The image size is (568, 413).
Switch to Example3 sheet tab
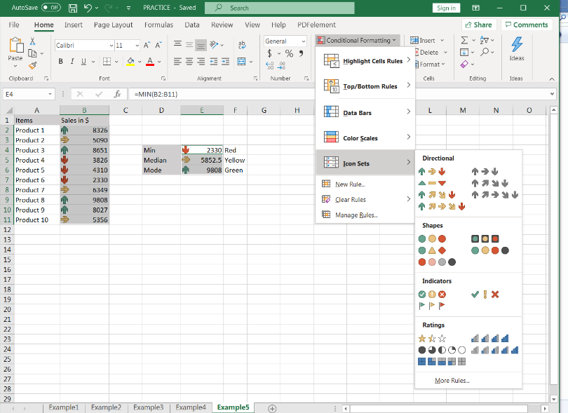click(148, 407)
